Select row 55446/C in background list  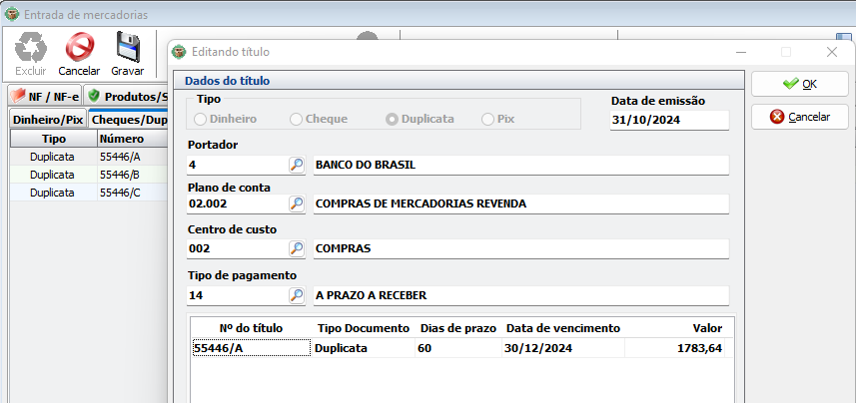point(89,193)
